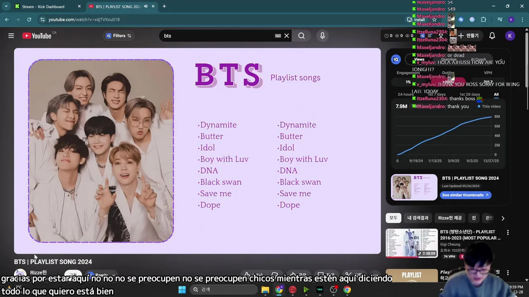Viewport: 529px width, 297px height.
Task: Open Chrome three-dot menu
Action: click(522, 19)
